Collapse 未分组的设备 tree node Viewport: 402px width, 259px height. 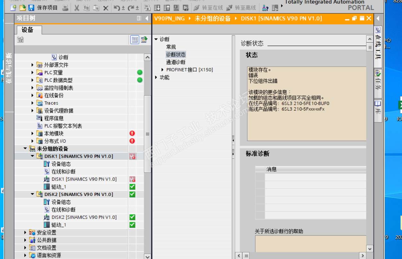coord(25,149)
